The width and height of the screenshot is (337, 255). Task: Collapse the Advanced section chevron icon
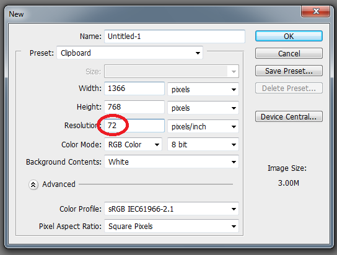click(x=33, y=184)
